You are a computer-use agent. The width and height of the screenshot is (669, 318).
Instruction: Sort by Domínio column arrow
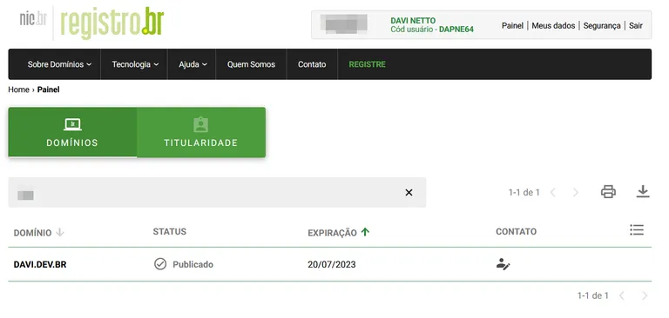click(60, 232)
